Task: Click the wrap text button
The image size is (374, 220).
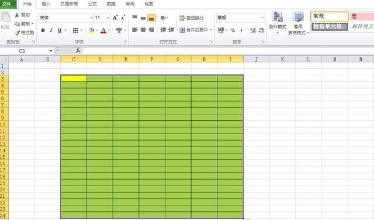Action: (192, 18)
